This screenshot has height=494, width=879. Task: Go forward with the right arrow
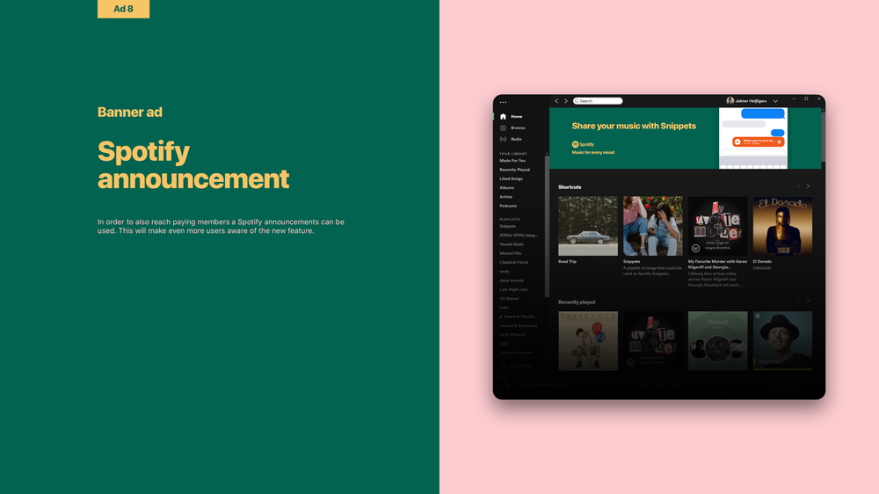pyautogui.click(x=565, y=101)
